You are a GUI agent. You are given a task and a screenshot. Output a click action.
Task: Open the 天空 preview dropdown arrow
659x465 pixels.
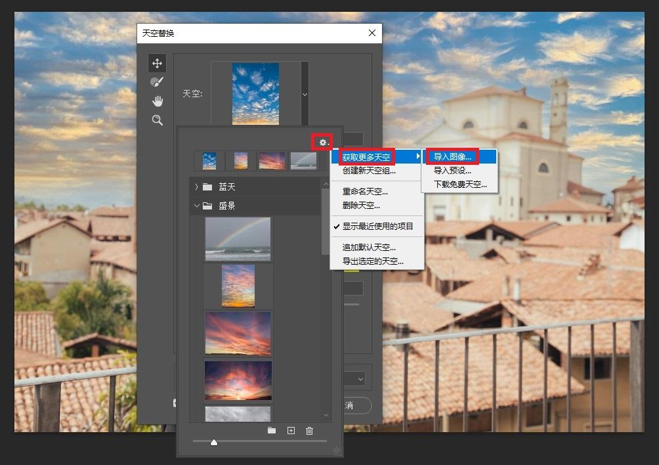pyautogui.click(x=305, y=94)
